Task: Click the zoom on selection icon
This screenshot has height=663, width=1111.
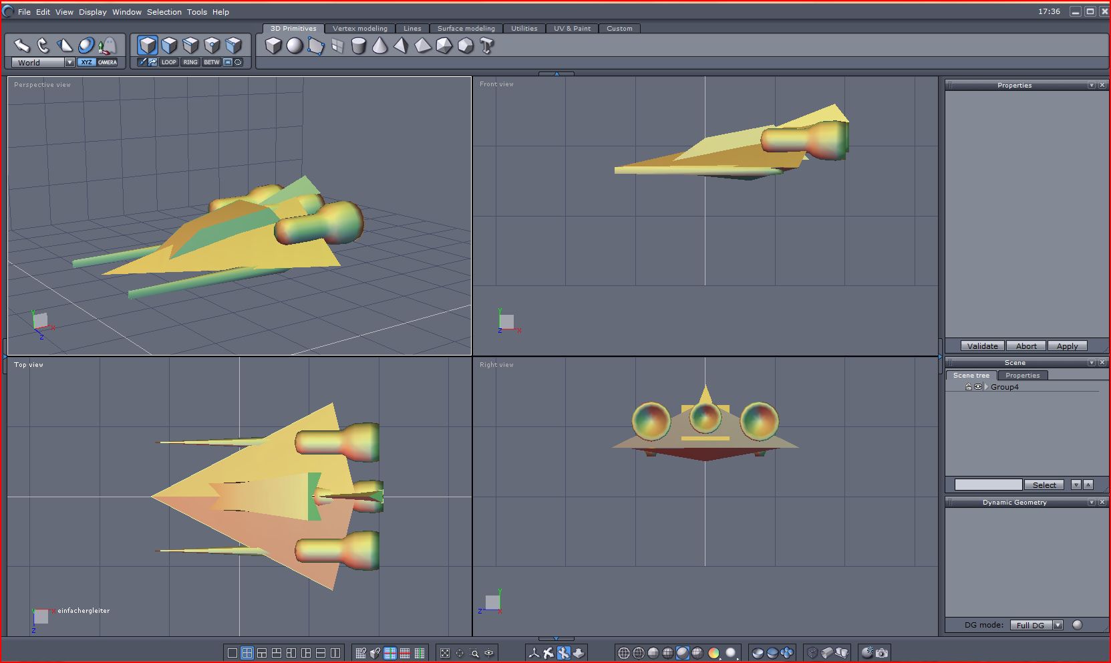Action: point(474,653)
